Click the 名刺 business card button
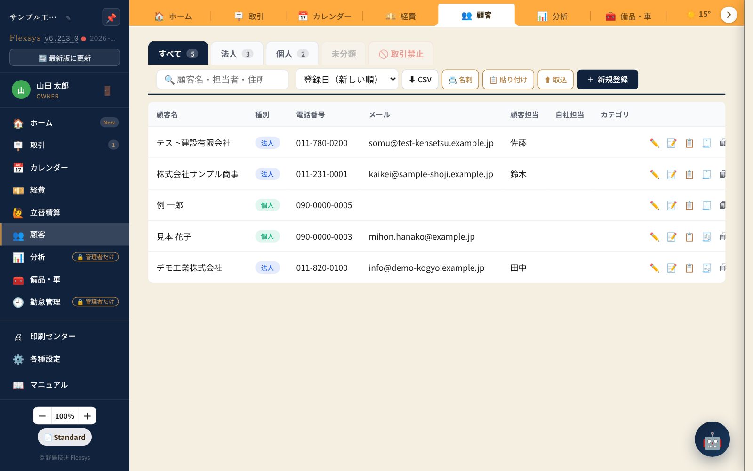Viewport: 753px width, 471px height. coord(460,80)
